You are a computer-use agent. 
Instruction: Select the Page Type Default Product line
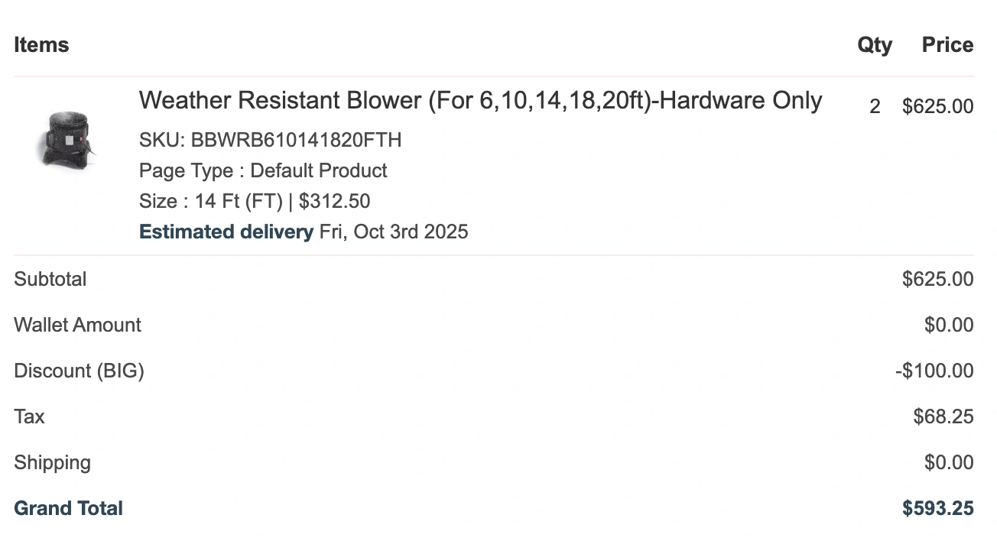(x=263, y=170)
